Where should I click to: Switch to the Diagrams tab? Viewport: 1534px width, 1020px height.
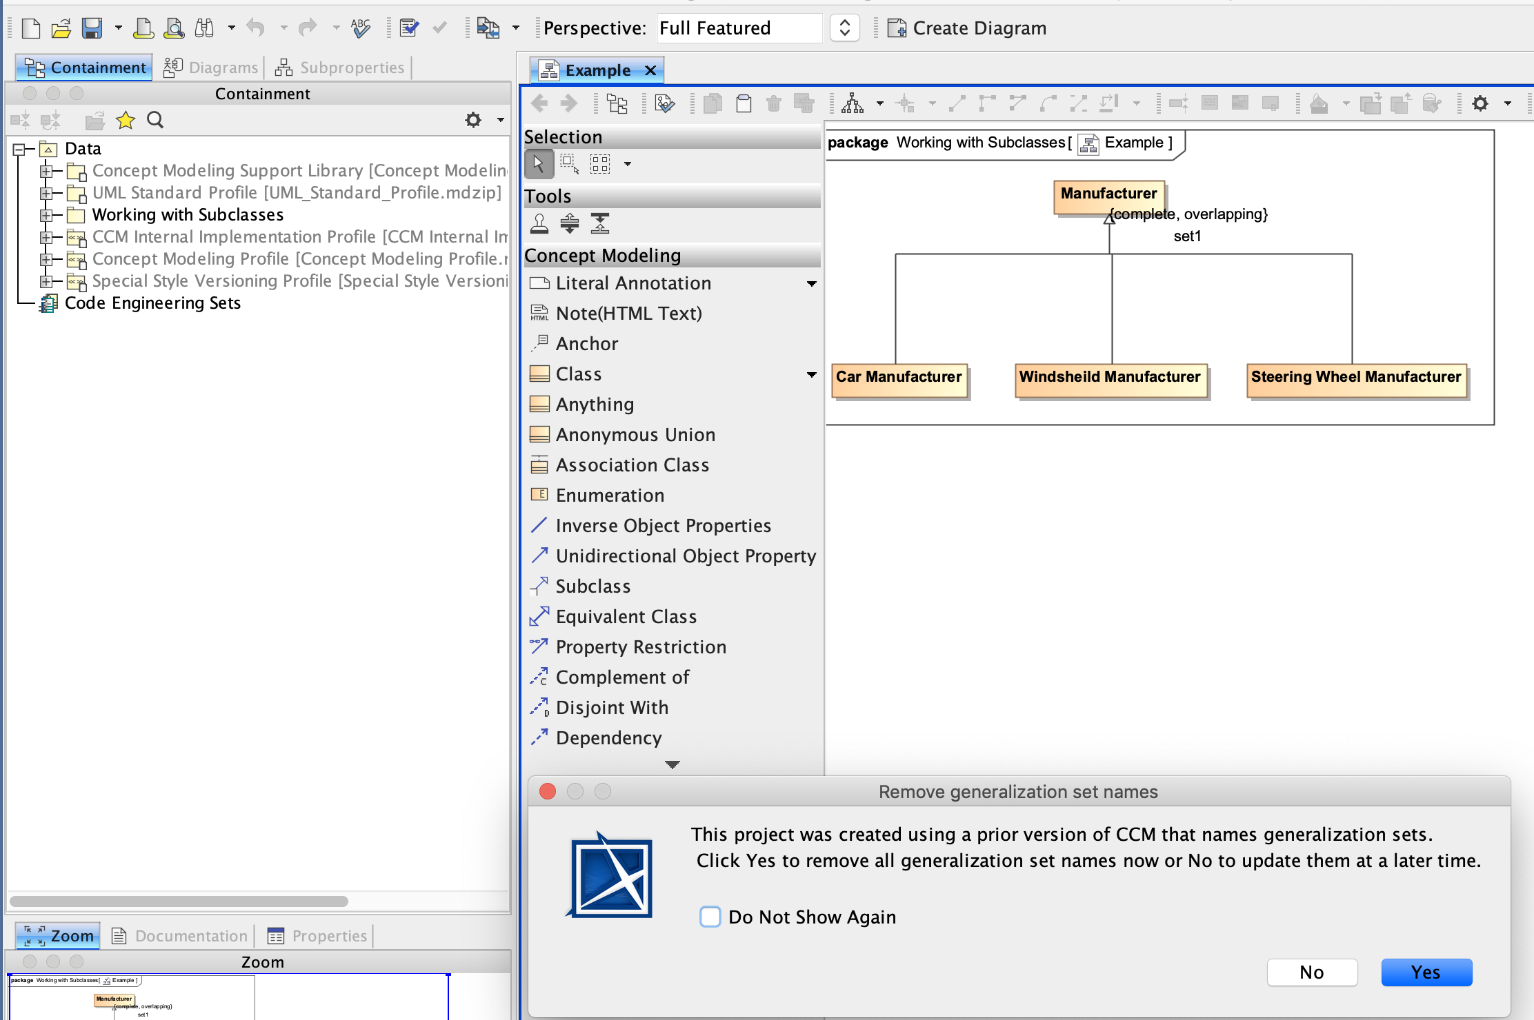(212, 68)
